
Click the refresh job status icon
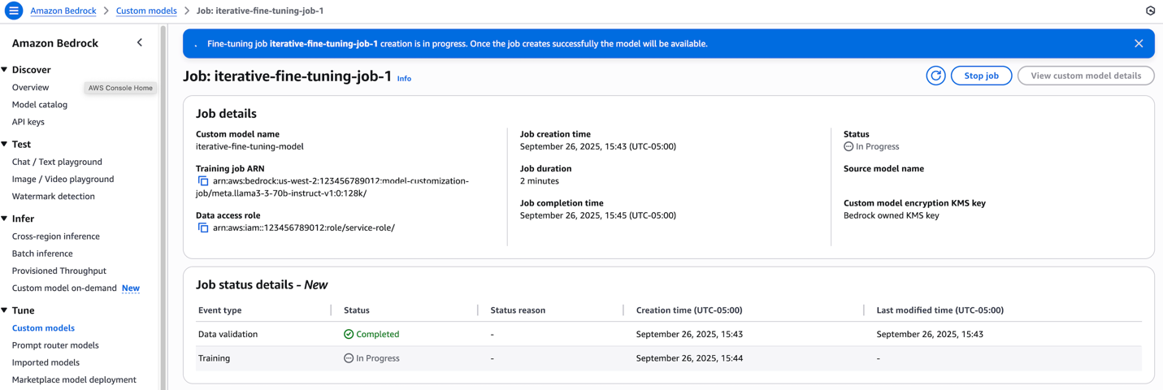tap(935, 76)
